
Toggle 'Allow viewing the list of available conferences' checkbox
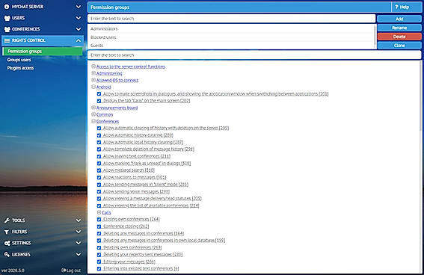99,206
